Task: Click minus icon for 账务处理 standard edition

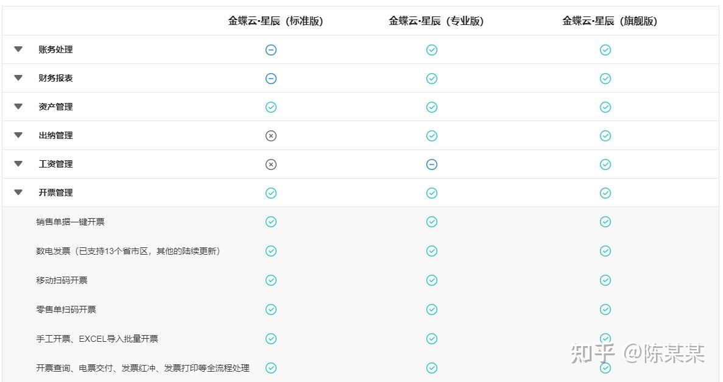Action: pos(271,50)
